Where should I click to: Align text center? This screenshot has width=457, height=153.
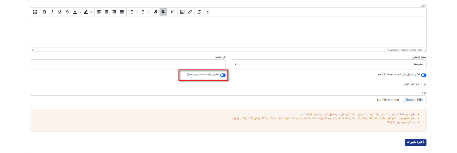(x=107, y=12)
